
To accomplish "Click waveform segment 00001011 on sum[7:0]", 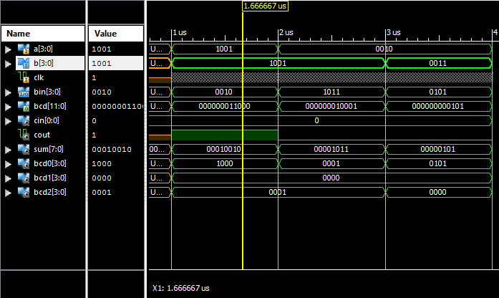I will point(331,149).
